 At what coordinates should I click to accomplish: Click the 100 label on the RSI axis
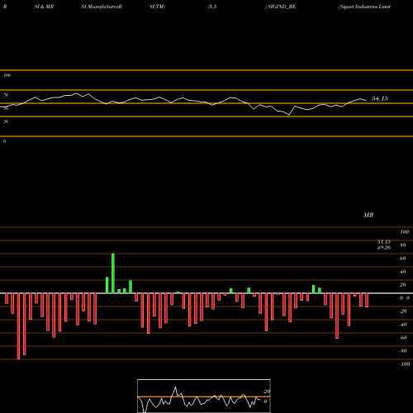(7, 75)
